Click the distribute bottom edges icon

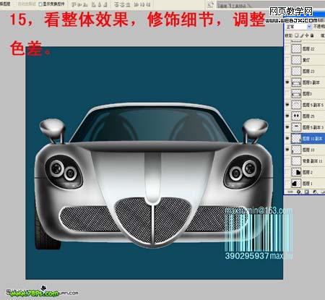coord(129,5)
